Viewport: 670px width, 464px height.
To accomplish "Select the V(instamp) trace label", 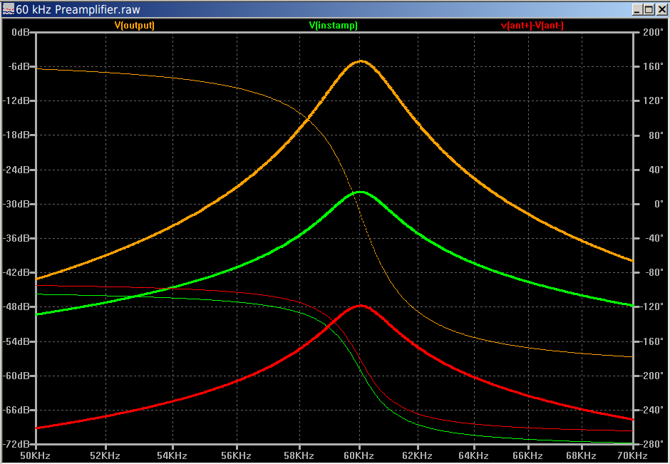I will click(x=333, y=25).
